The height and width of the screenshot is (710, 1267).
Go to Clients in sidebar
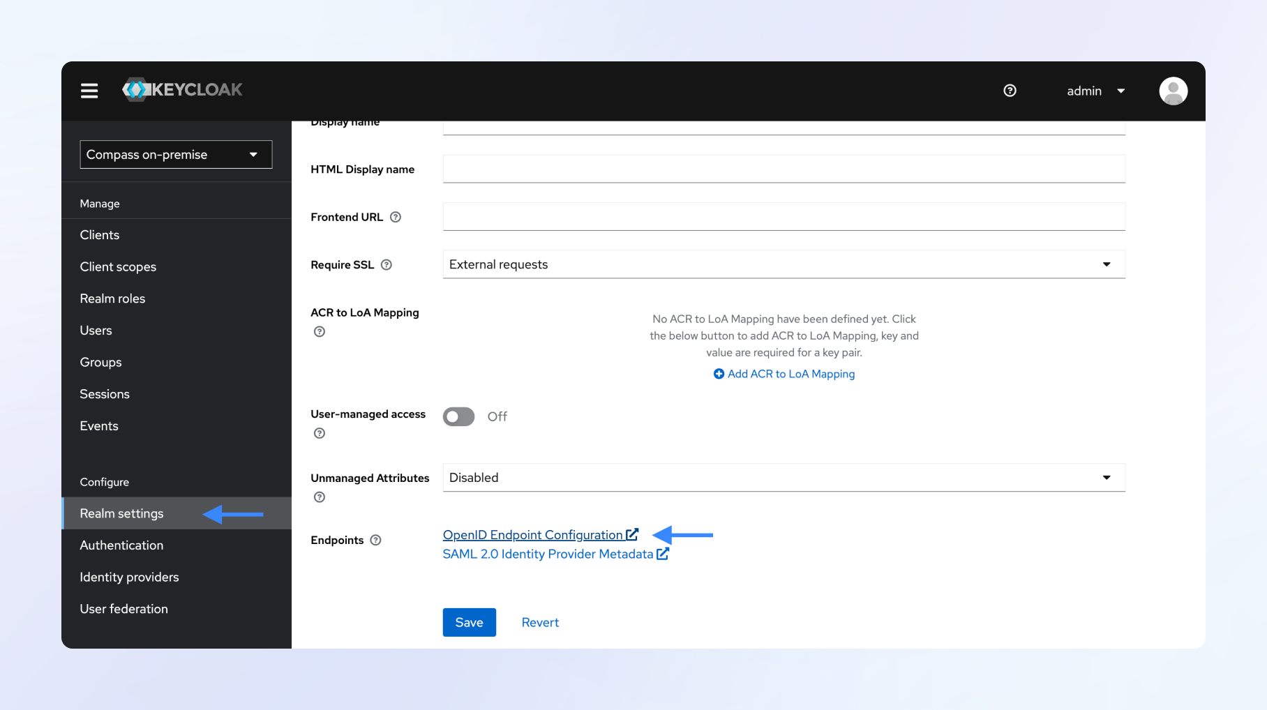click(100, 235)
